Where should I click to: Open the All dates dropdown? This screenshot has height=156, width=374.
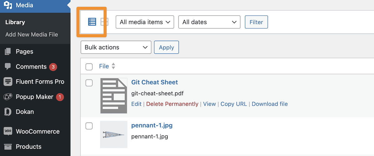[209, 22]
